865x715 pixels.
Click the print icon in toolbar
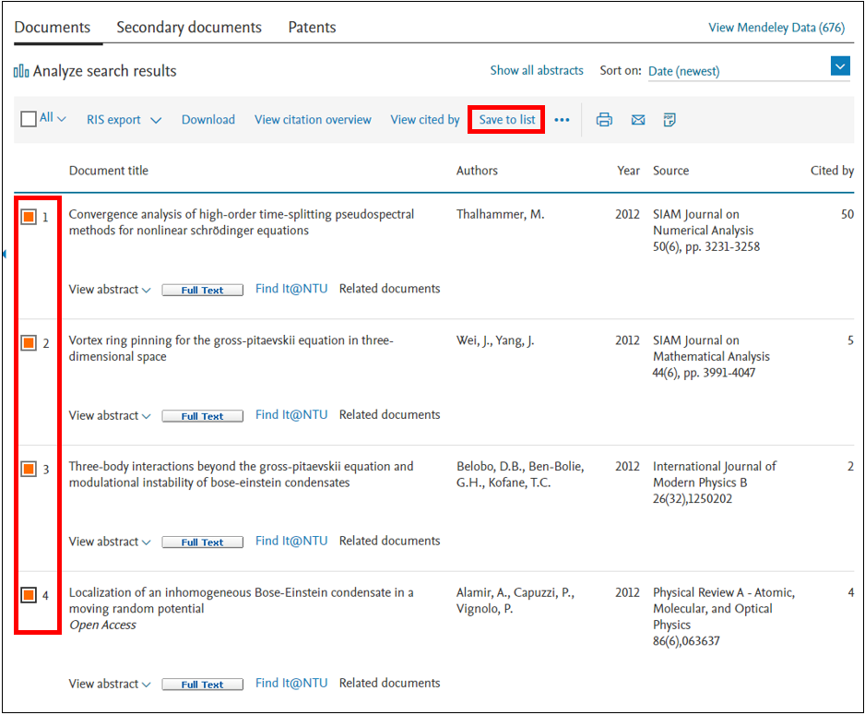point(604,120)
